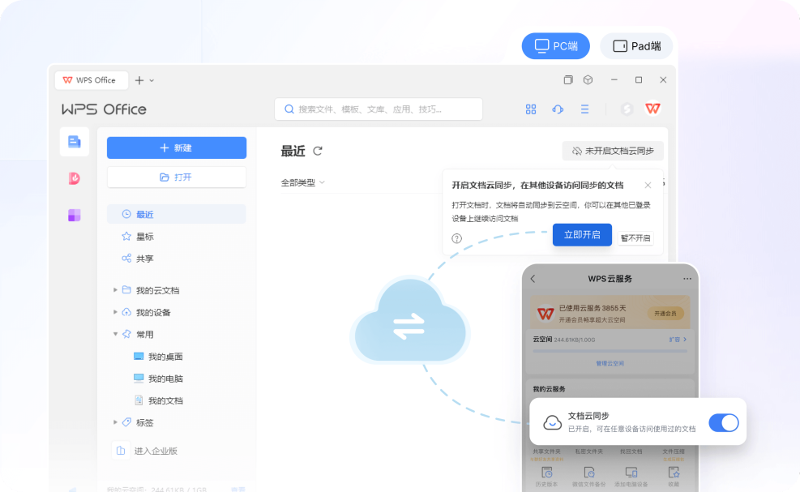The width and height of the screenshot is (800, 492).
Task: Click the help question mark in sync popup
Action: click(x=457, y=238)
